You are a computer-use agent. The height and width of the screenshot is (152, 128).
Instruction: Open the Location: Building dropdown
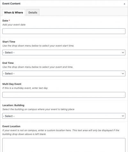pos(64,116)
